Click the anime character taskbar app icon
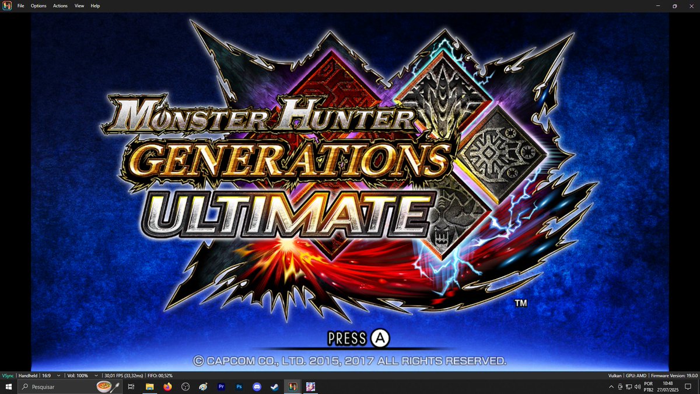700x394 pixels. pyautogui.click(x=310, y=386)
